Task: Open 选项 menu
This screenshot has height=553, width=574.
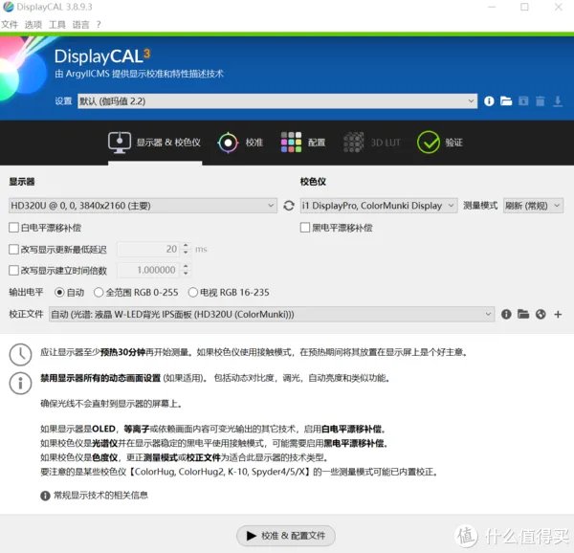Action: (33, 25)
